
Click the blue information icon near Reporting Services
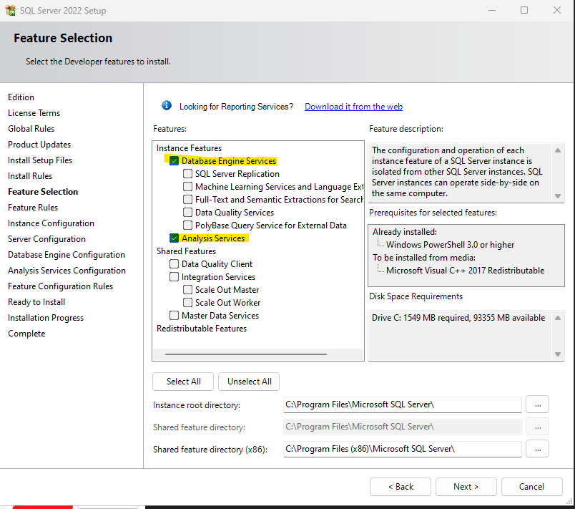pos(167,106)
